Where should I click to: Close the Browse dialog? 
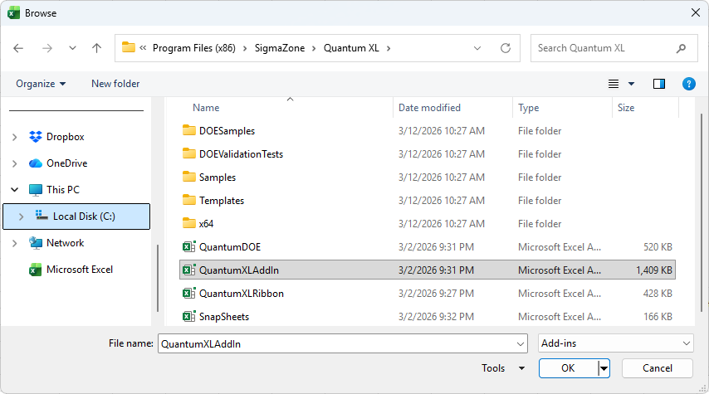point(696,12)
